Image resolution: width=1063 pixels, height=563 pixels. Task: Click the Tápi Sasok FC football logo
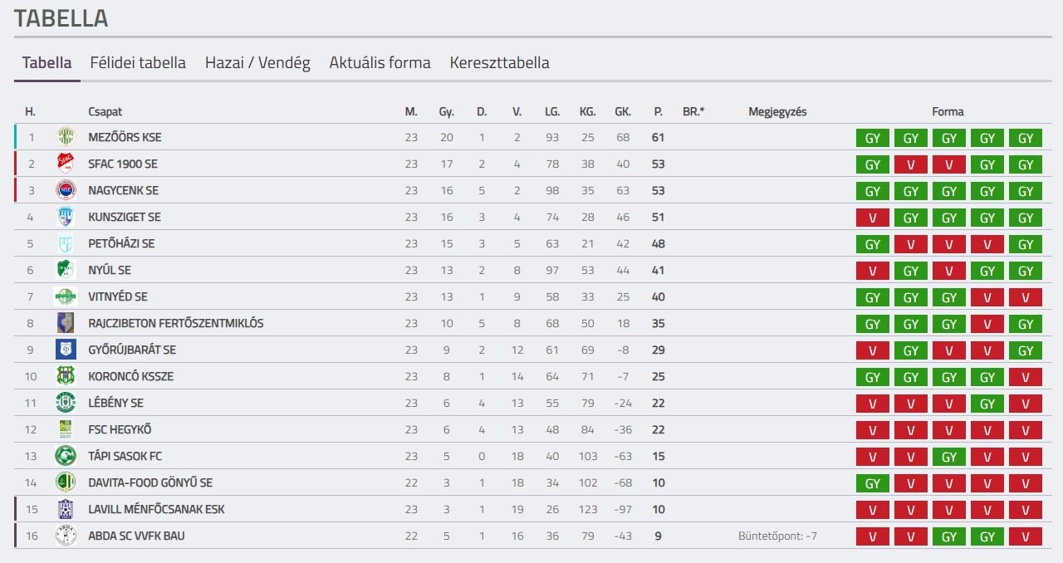pos(65,456)
